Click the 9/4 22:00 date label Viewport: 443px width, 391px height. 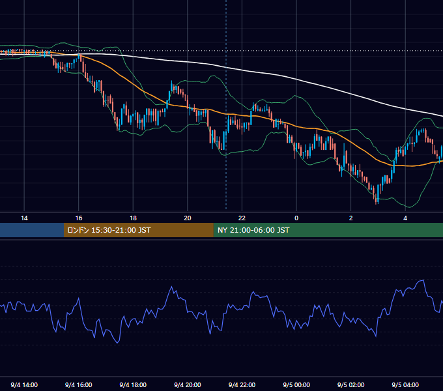(242, 384)
